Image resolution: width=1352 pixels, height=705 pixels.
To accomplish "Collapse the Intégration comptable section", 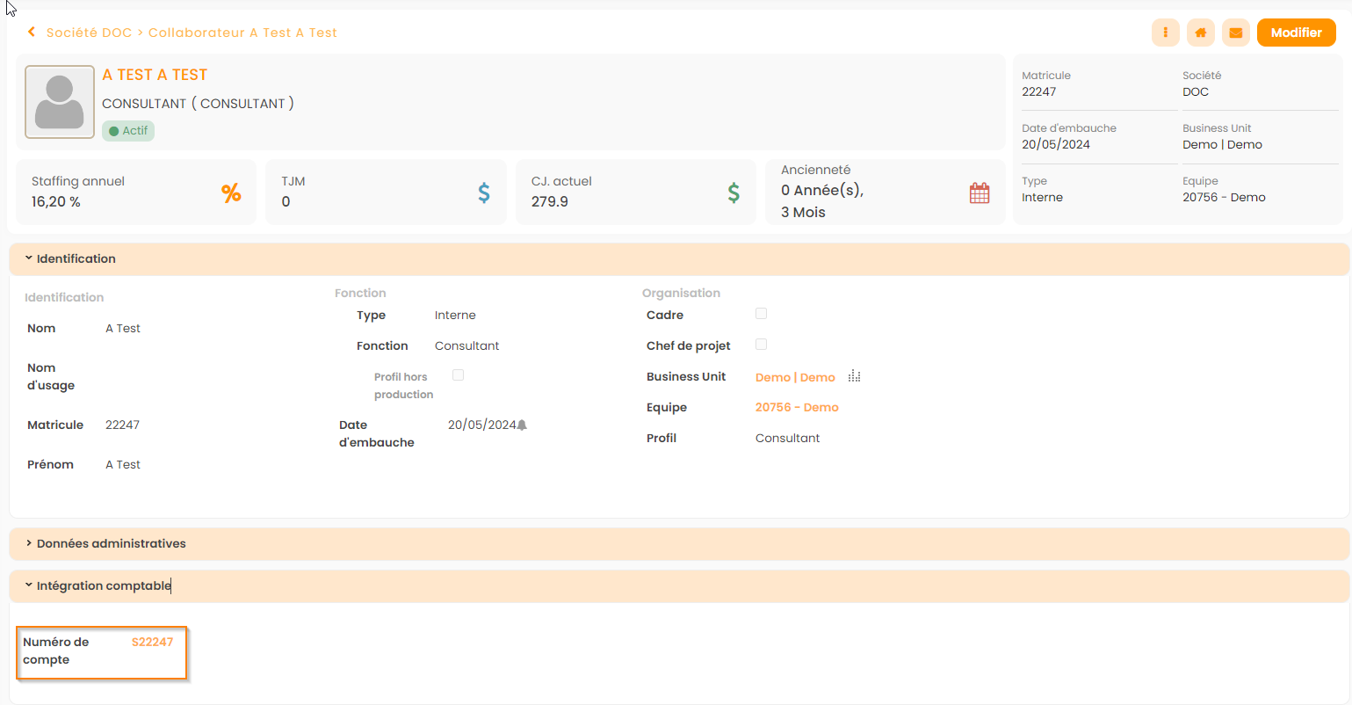I will point(103,585).
